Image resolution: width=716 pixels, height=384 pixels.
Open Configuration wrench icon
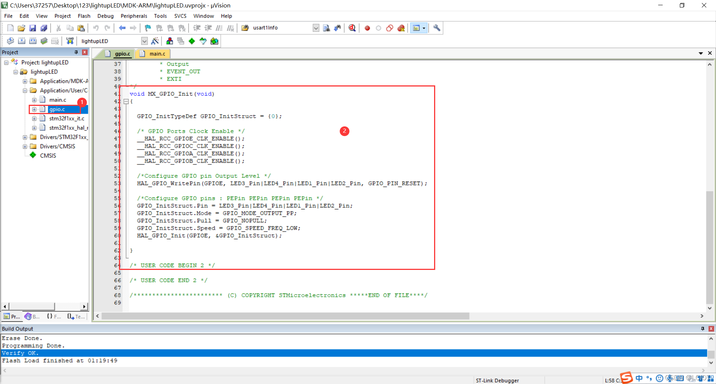click(437, 28)
